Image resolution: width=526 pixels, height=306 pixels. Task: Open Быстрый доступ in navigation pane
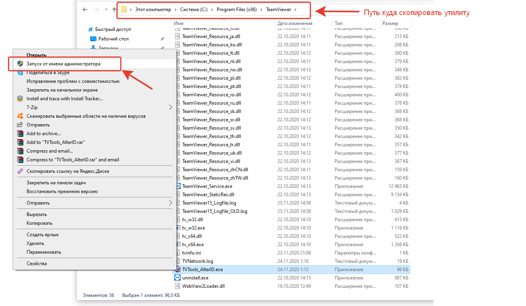[113, 29]
